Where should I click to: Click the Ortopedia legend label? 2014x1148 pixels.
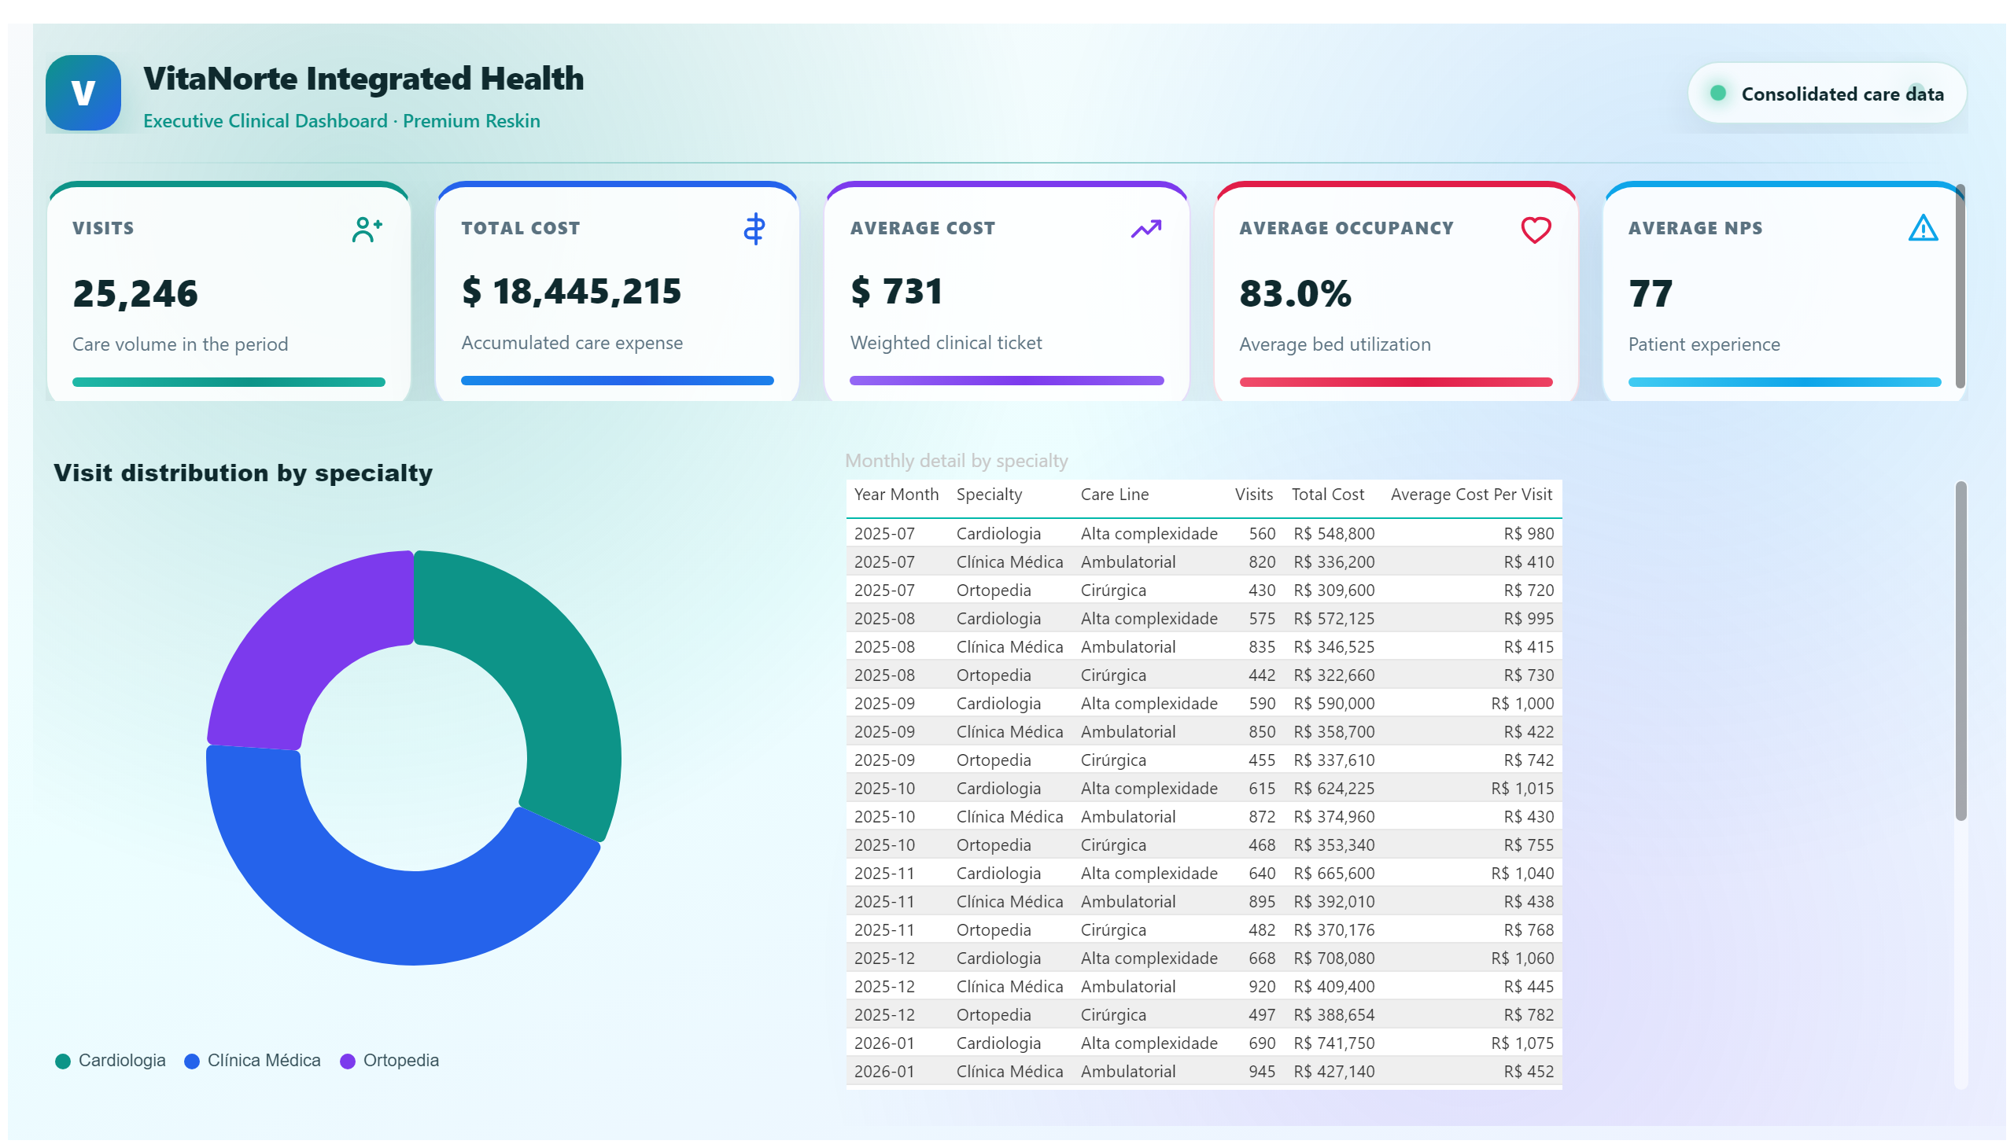pos(400,1061)
